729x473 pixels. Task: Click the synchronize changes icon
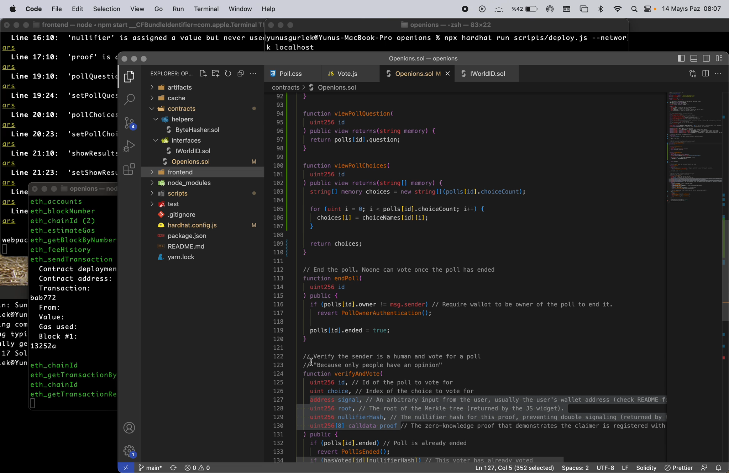[173, 468]
